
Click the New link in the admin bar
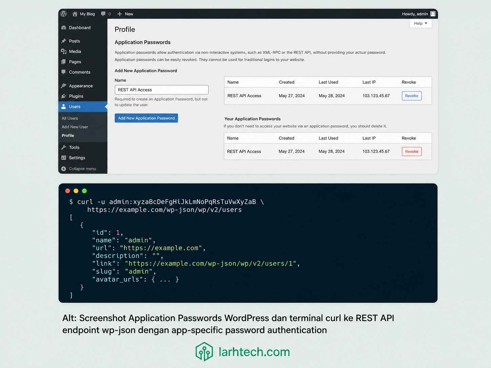129,14
